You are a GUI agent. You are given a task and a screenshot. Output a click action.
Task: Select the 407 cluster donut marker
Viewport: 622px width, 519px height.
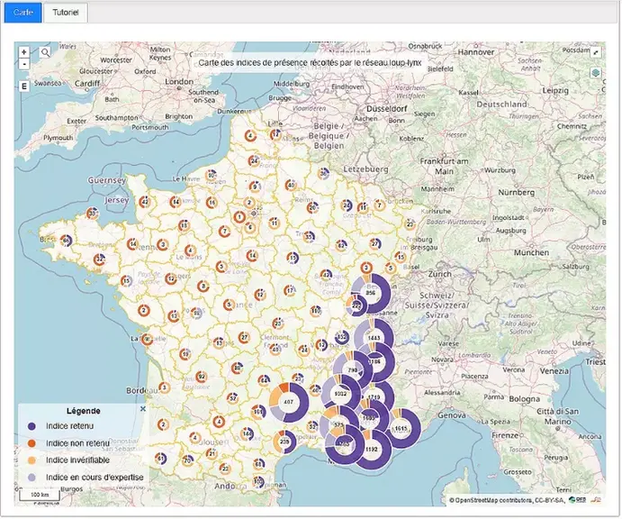coord(288,402)
